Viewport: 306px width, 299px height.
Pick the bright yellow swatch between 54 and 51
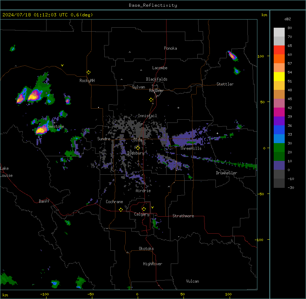click(279, 76)
